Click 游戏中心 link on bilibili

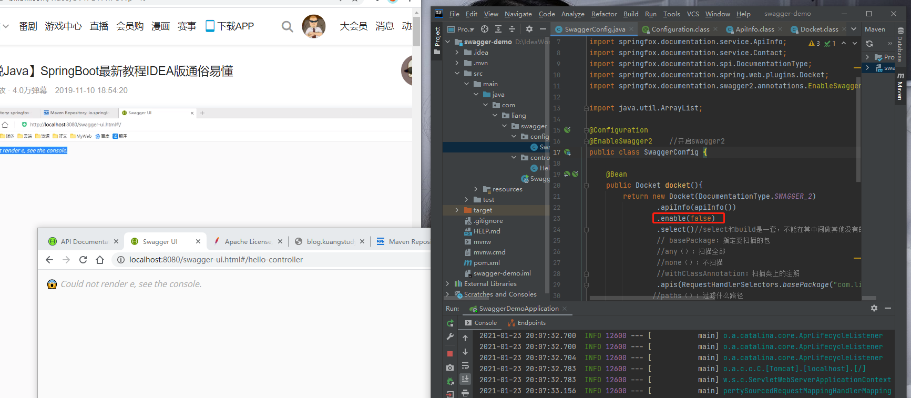(x=64, y=26)
